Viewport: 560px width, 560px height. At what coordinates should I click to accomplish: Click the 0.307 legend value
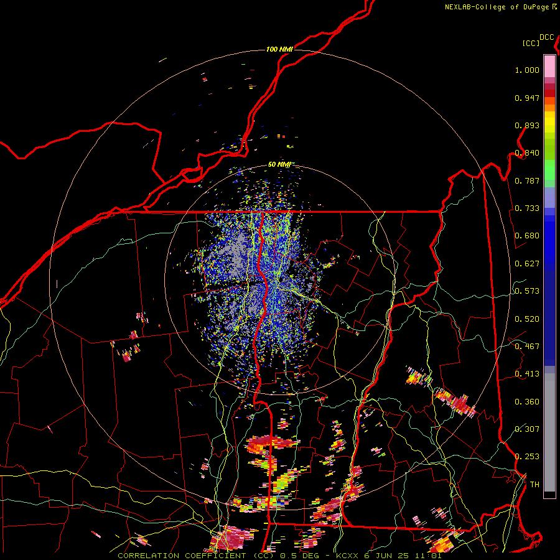pyautogui.click(x=527, y=429)
